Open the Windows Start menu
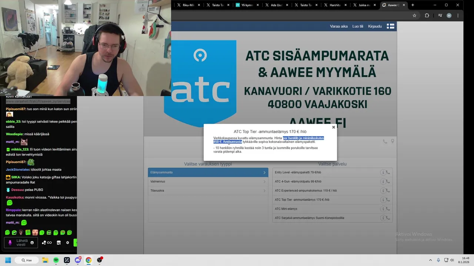Image resolution: width=474 pixels, height=266 pixels. (8, 260)
